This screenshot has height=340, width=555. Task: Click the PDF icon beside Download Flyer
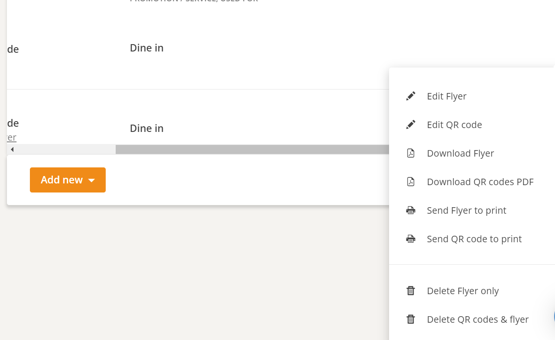click(x=411, y=153)
